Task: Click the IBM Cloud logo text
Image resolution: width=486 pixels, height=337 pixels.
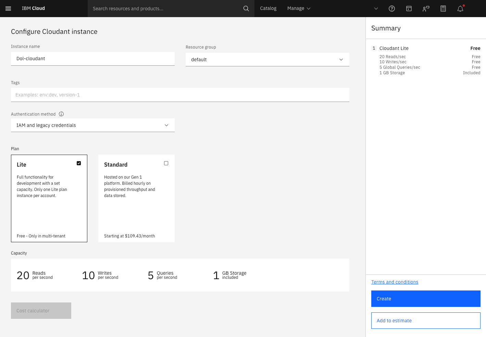Action: (33, 8)
